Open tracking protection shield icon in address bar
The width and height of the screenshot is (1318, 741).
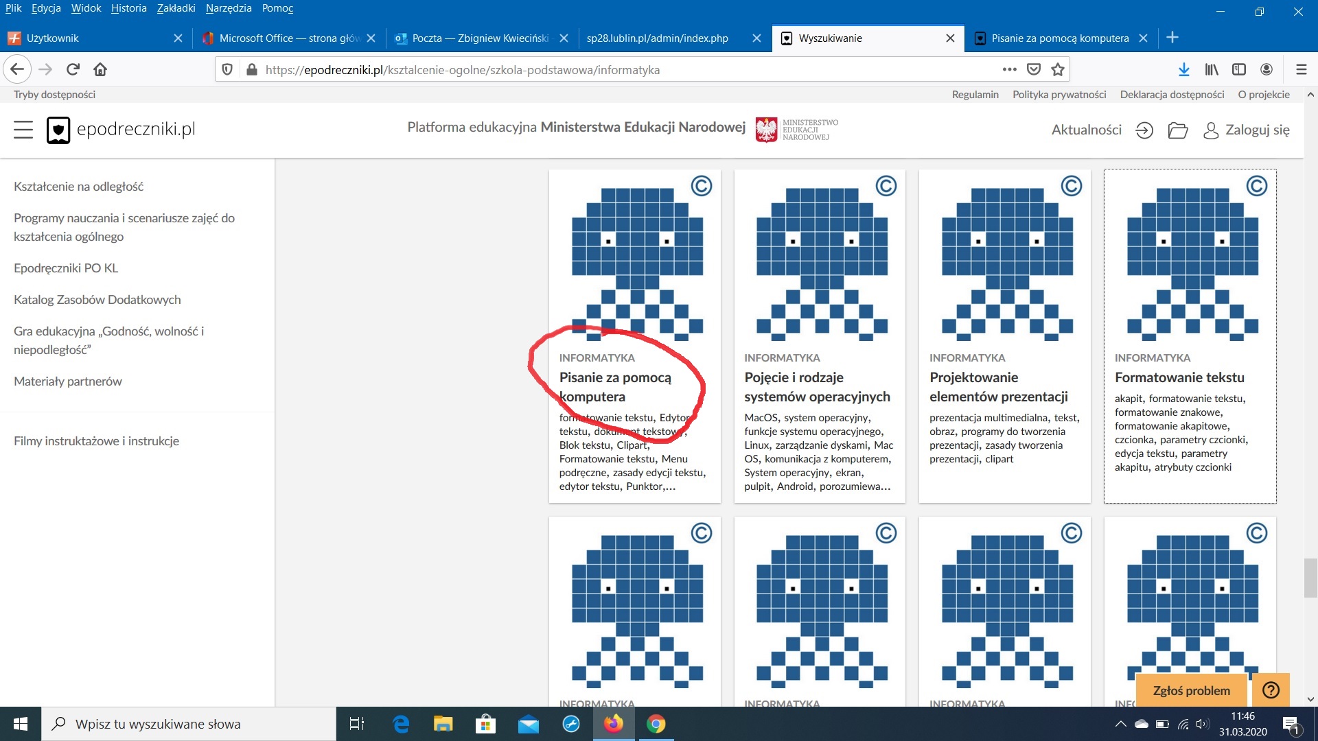[x=227, y=69]
